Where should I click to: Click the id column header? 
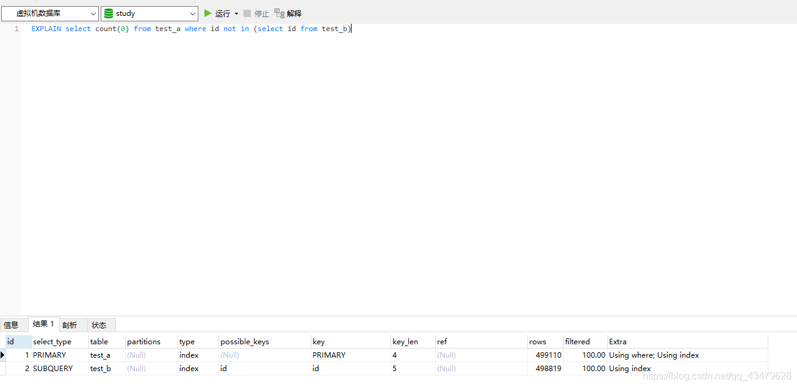coord(18,341)
